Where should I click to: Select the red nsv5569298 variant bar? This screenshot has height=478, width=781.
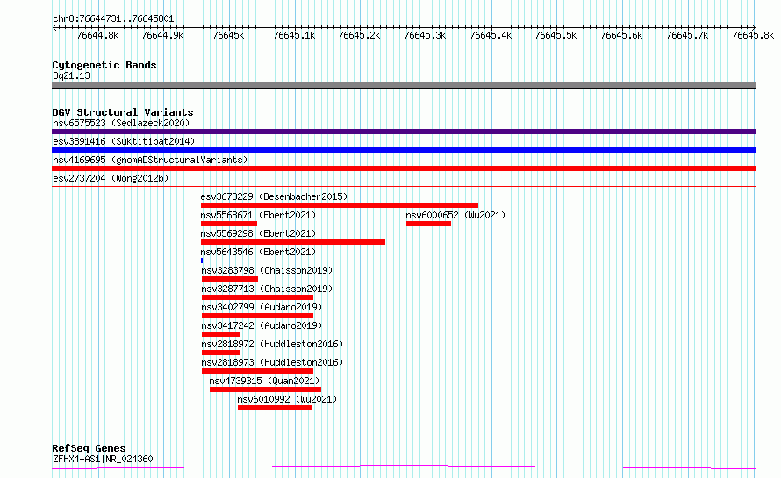[293, 242]
